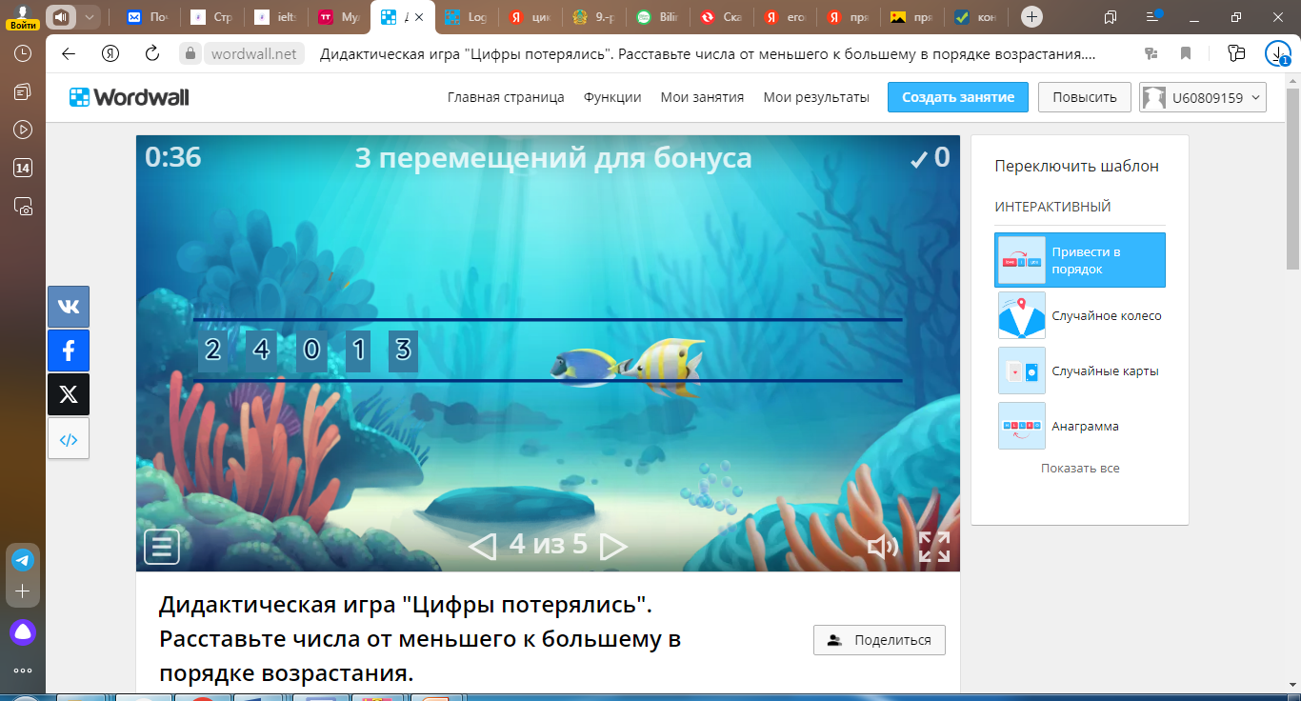Open the sidebar video player icon
This screenshot has height=701, width=1301.
click(23, 130)
